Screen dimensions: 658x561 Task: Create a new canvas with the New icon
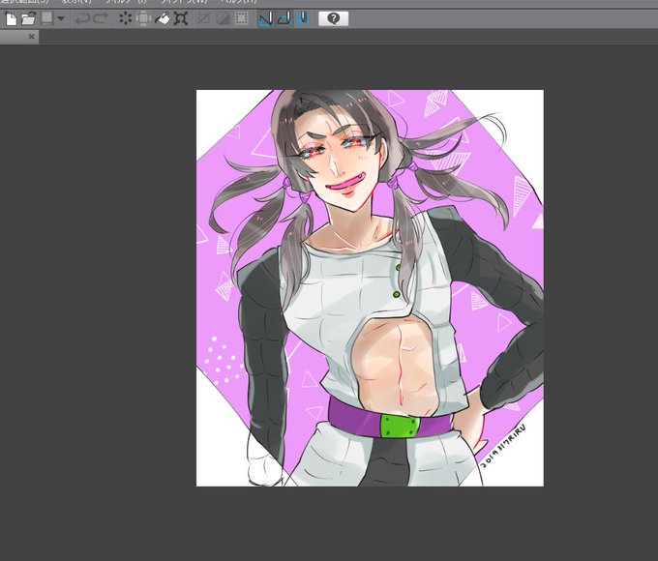[x=11, y=19]
